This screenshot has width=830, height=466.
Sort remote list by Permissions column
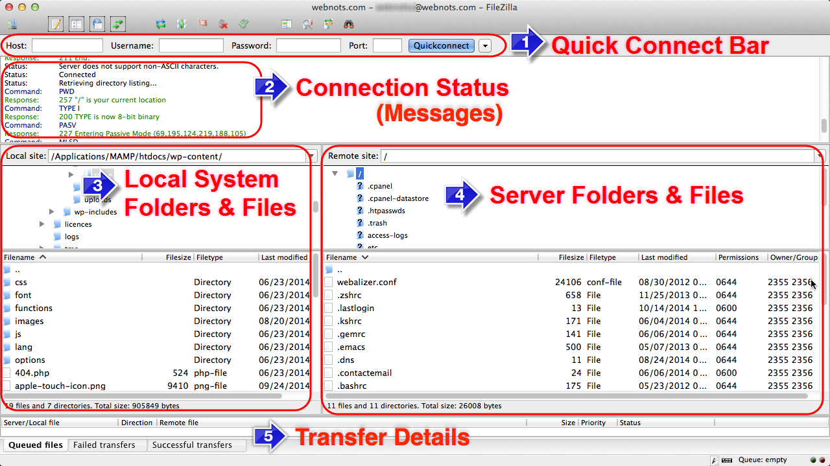pos(741,257)
